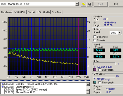Click the floppy disk save icon
Image resolution: width=123 pixels, height=96 pixels.
coord(90,4)
